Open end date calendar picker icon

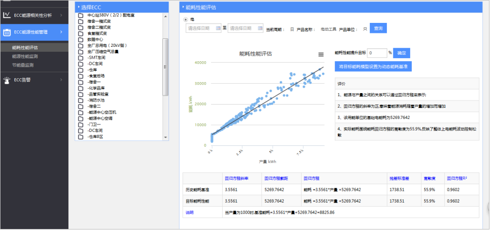pyautogui.click(x=259, y=28)
